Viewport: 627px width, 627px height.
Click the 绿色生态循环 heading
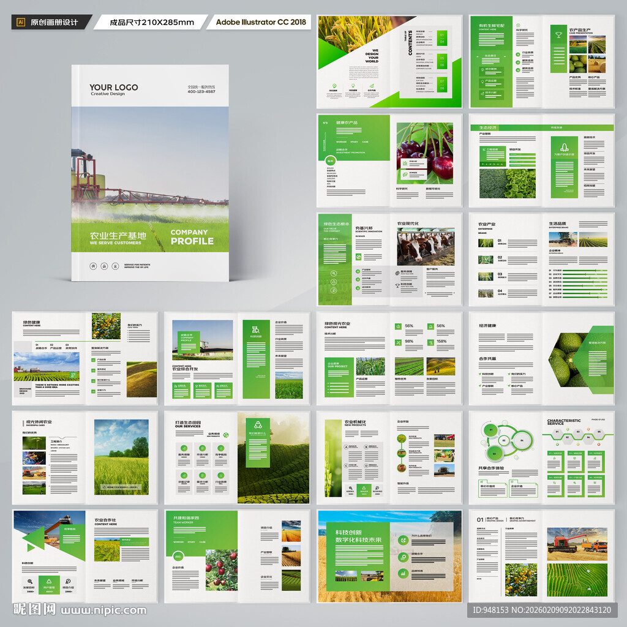(x=336, y=224)
